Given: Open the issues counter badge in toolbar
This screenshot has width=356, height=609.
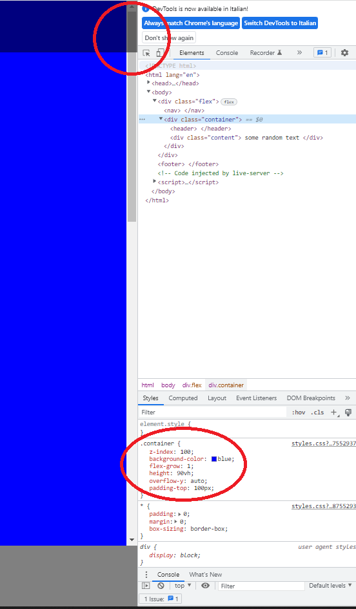Looking at the screenshot, I should pos(322,53).
